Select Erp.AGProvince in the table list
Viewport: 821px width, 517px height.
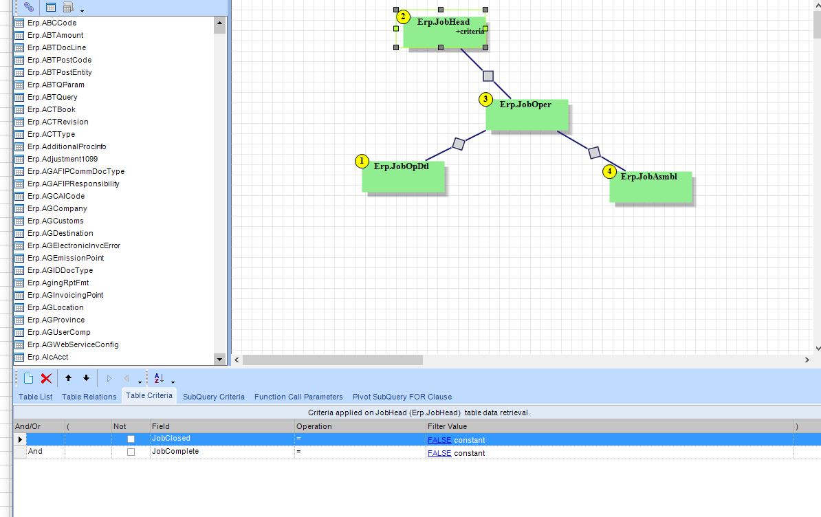[x=56, y=320]
